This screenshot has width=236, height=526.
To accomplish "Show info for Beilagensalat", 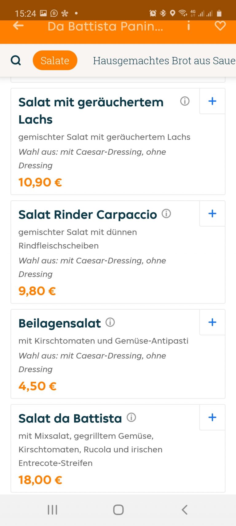I will [x=110, y=322].
